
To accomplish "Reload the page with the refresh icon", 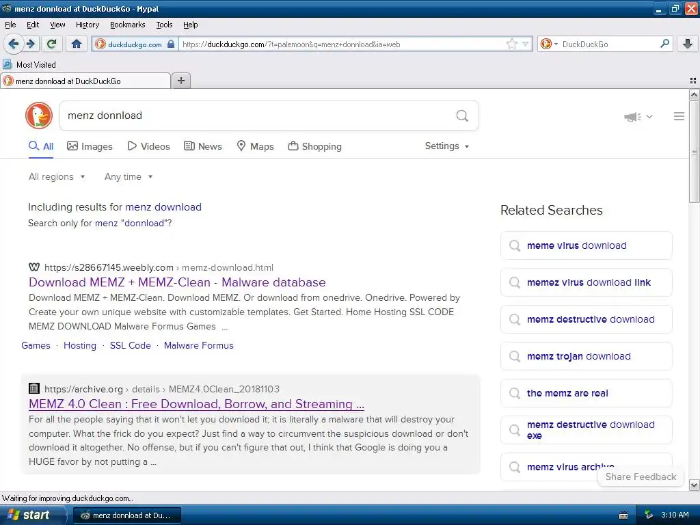I will tap(52, 44).
